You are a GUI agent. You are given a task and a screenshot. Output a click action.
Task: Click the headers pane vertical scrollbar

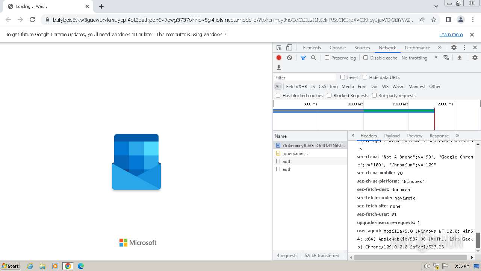click(x=478, y=240)
